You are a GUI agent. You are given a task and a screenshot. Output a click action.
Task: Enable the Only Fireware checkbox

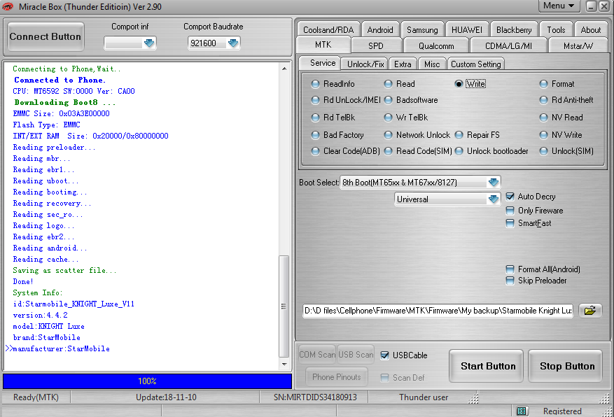(x=510, y=211)
